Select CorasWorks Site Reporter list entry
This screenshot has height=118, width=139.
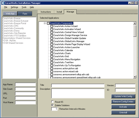click(x=14, y=33)
